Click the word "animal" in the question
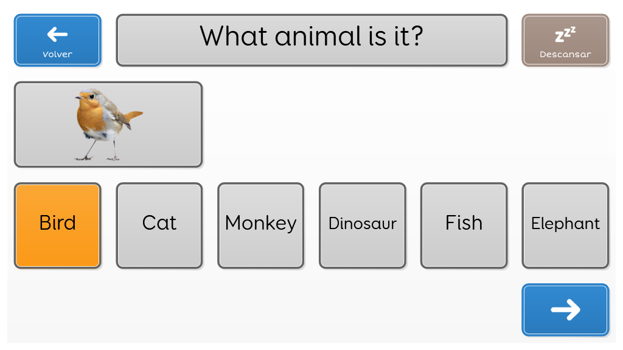The width and height of the screenshot is (623, 350). point(318,36)
